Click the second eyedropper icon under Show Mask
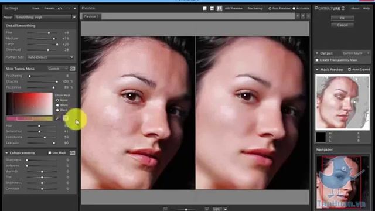The image size is (375, 211). [65, 118]
